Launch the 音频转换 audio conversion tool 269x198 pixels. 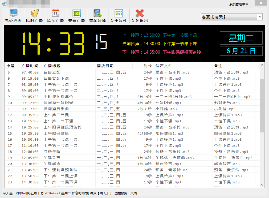click(97, 15)
